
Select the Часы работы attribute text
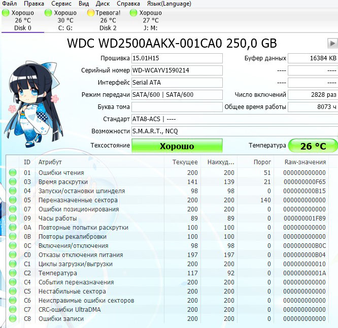click(x=57, y=218)
